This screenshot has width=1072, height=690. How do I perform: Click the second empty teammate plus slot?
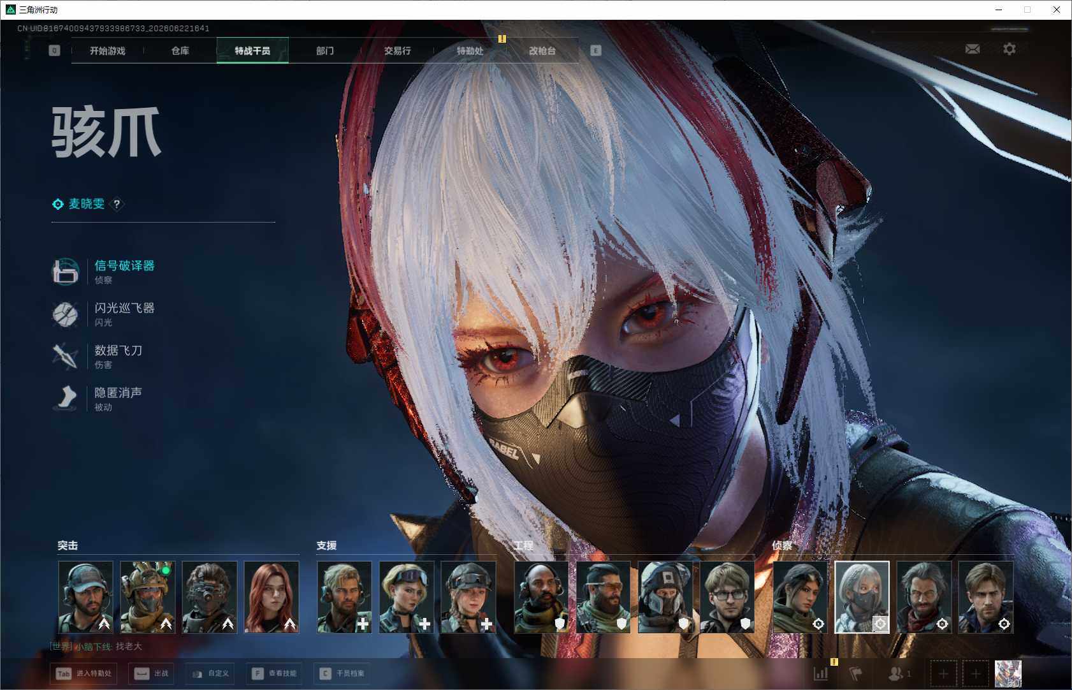tap(975, 673)
